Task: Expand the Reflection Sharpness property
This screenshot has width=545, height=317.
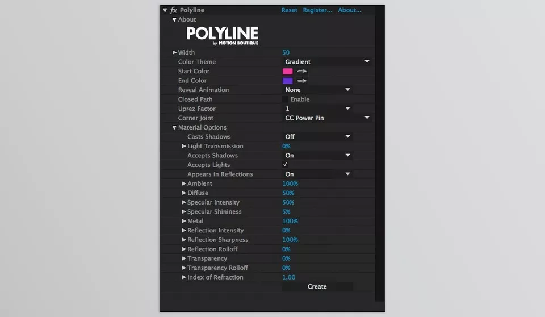Action: tap(184, 240)
